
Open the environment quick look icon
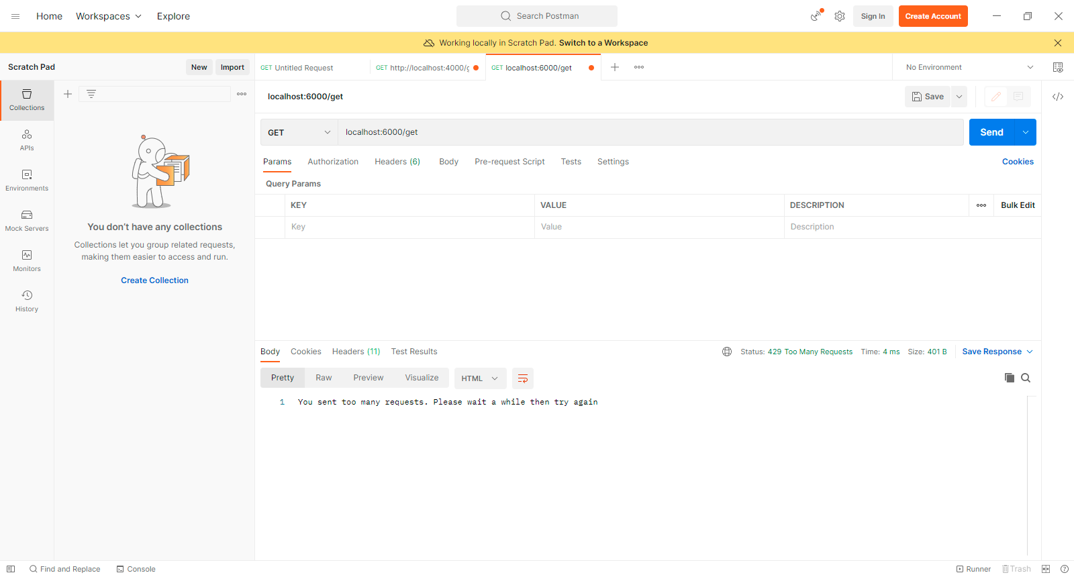tap(1058, 67)
